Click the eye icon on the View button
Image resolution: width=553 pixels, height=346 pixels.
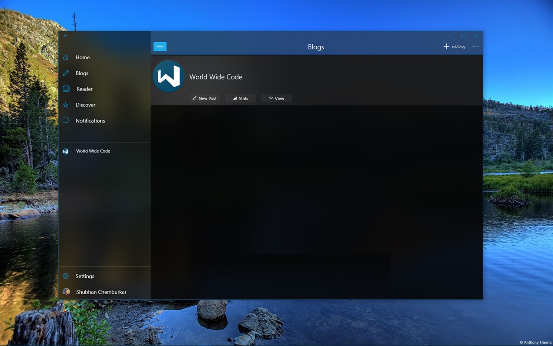coord(271,98)
